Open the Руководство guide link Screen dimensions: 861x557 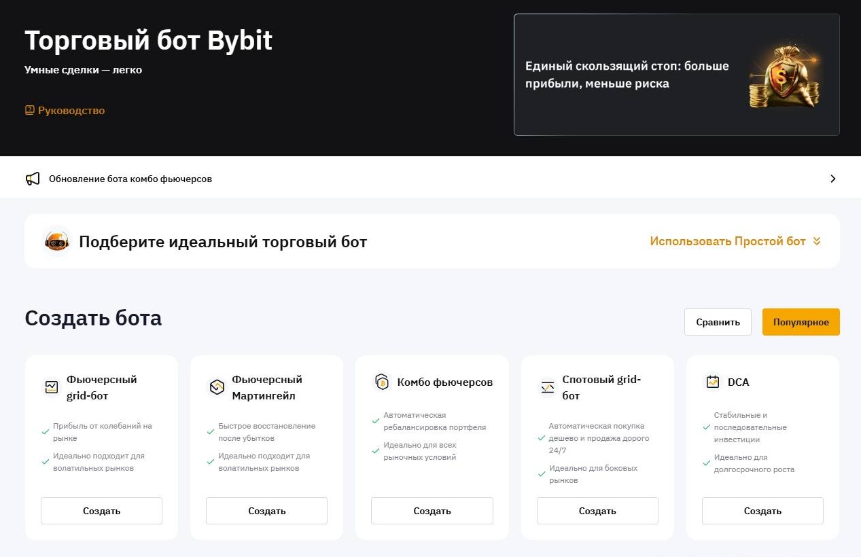tap(71, 110)
